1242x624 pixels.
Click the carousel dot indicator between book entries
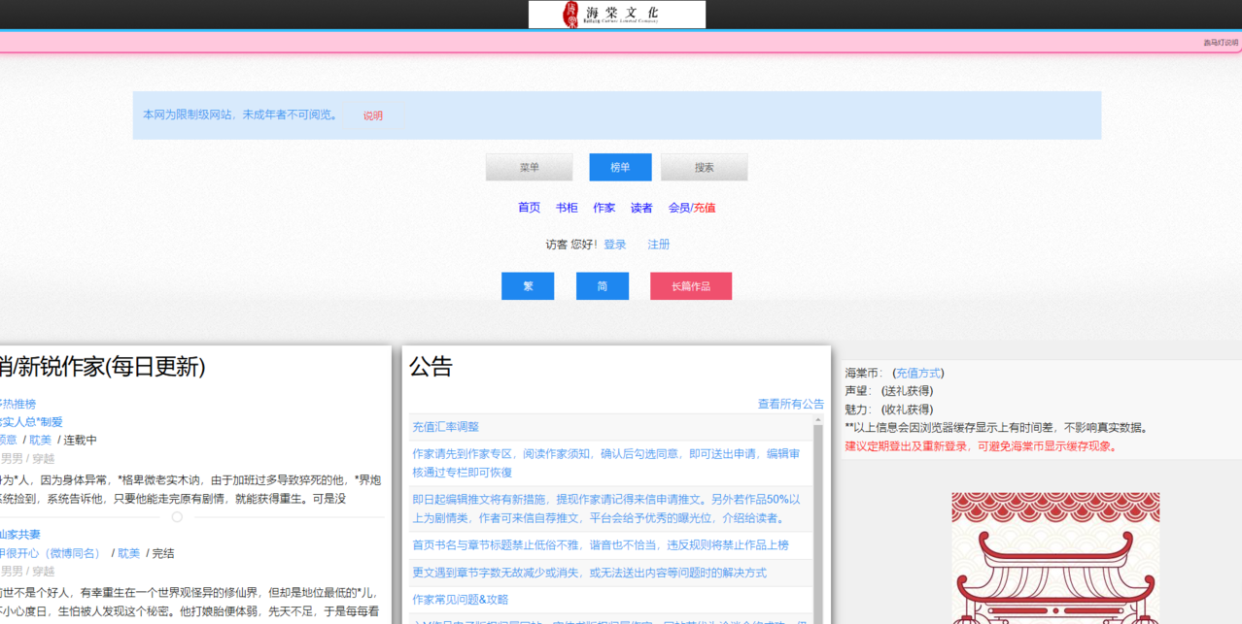(x=176, y=517)
